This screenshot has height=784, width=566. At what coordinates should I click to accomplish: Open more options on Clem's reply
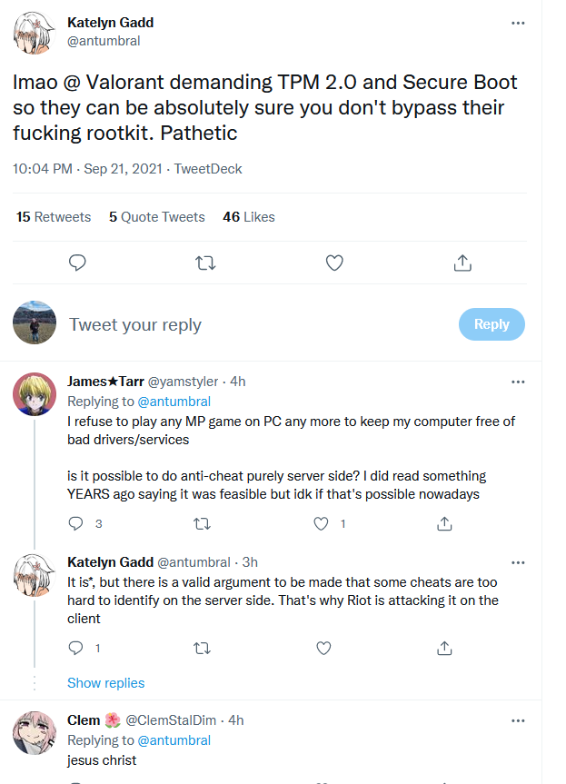pos(518,720)
